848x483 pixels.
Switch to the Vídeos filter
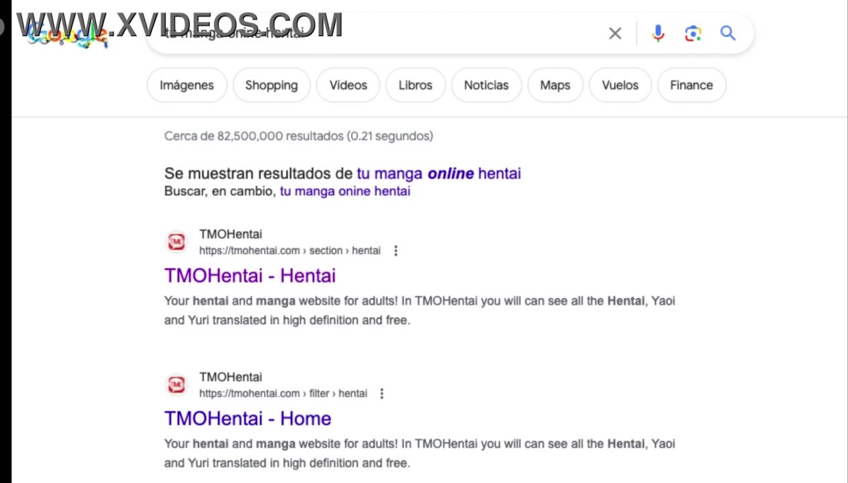(x=348, y=85)
